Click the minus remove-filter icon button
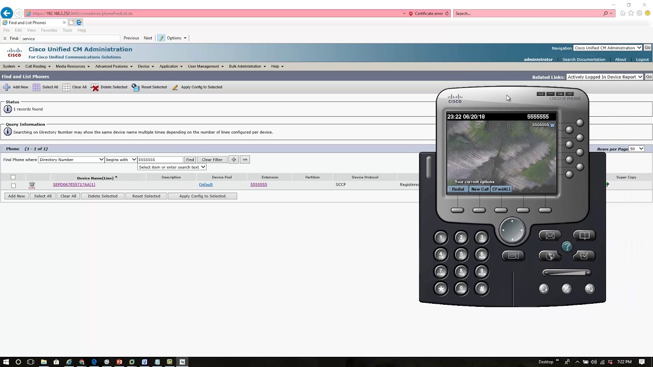 click(245, 160)
